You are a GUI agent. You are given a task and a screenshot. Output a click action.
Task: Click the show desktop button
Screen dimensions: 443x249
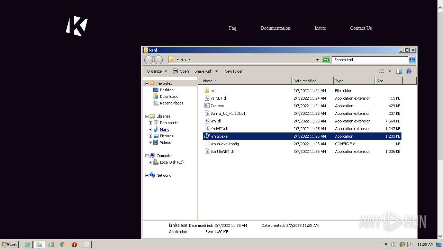pos(440,245)
